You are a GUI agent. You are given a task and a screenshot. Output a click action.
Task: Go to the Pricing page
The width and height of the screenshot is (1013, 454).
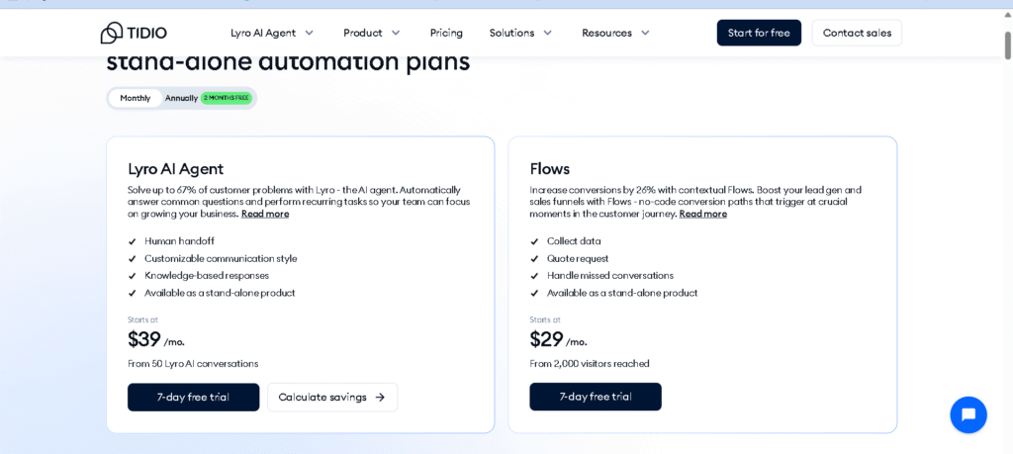pos(446,33)
